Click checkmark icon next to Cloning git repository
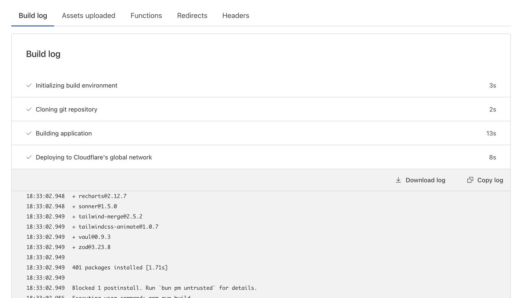This screenshot has width=519, height=298. [x=29, y=109]
